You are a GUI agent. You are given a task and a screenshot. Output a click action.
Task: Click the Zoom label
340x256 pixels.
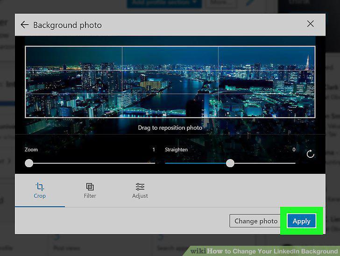click(31, 149)
